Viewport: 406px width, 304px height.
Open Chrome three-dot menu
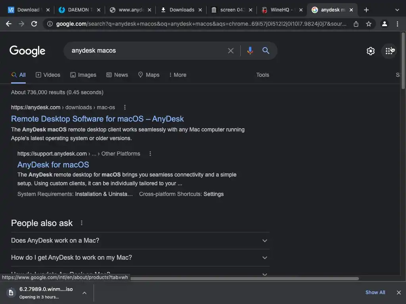(397, 24)
